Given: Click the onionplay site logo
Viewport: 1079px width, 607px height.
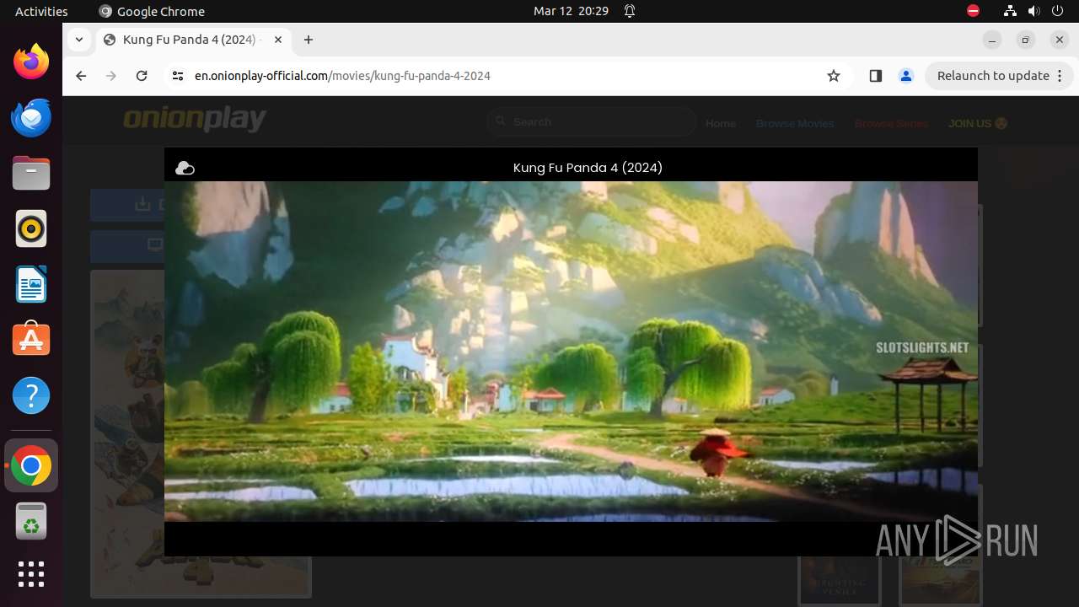Looking at the screenshot, I should point(195,119).
